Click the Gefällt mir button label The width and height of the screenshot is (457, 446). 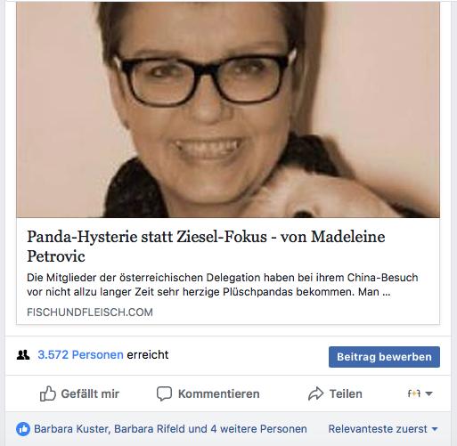90,393
